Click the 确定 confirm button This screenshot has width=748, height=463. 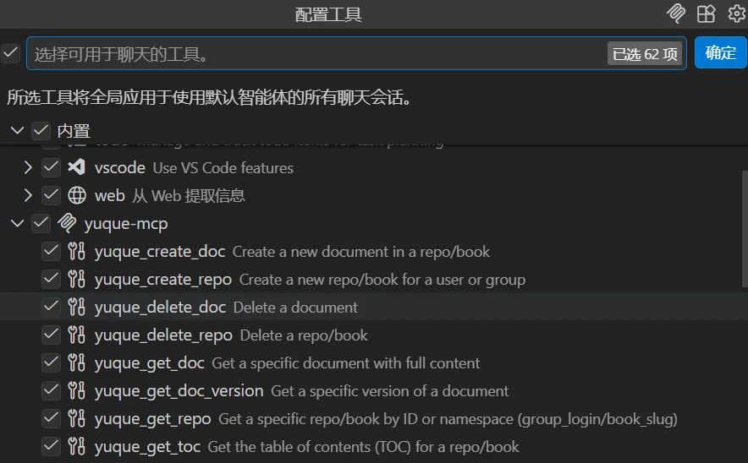[720, 52]
